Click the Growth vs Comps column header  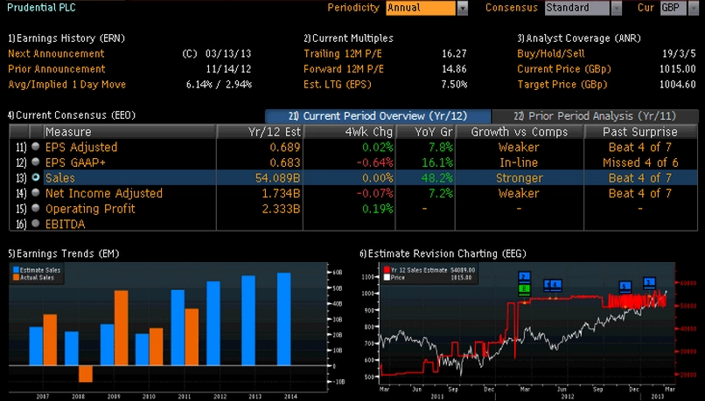tap(520, 132)
